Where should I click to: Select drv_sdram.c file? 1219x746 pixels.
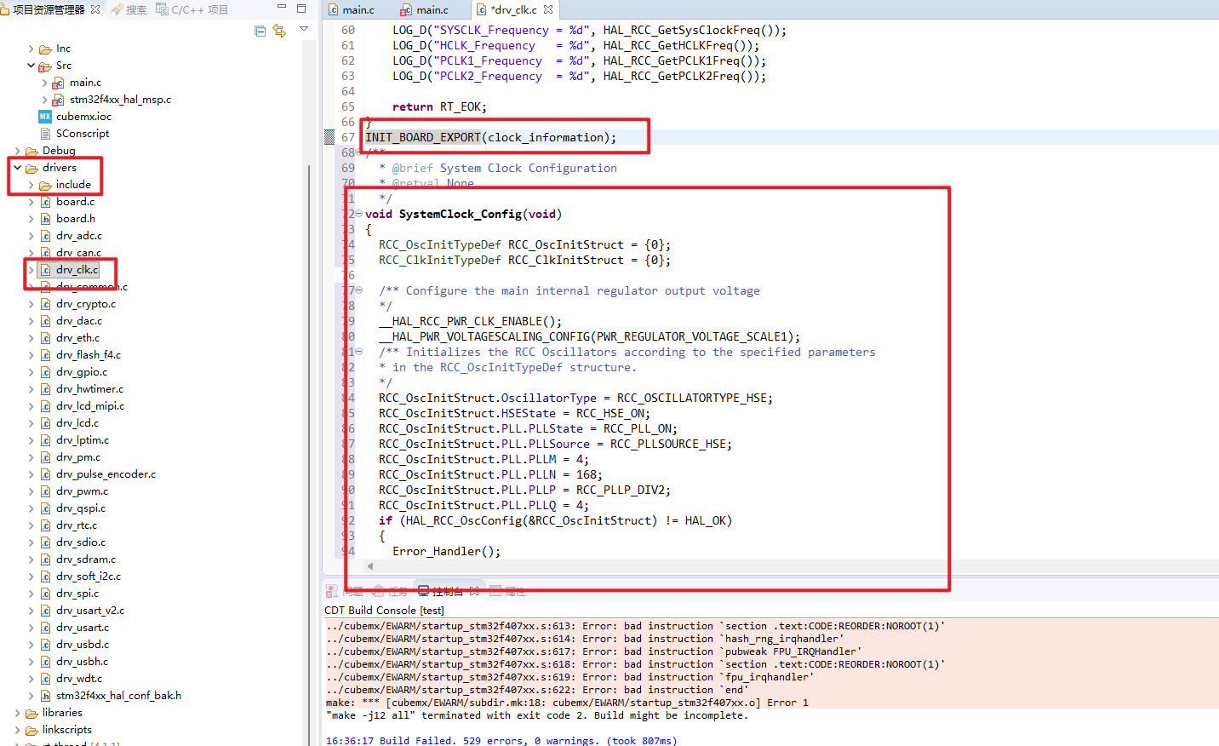(86, 559)
